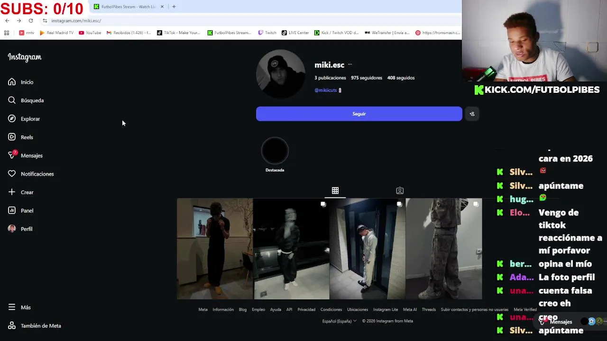Go to Inicio home

tap(21, 82)
